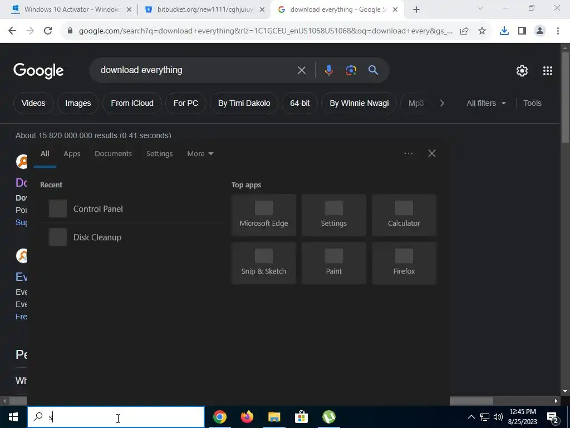Open Chrome tab search chevron
This screenshot has width=570, height=428.
pos(480,8)
